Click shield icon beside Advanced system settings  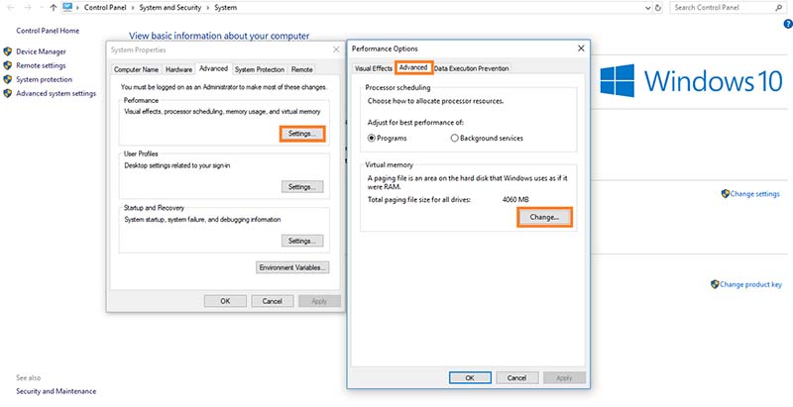pyautogui.click(x=8, y=93)
